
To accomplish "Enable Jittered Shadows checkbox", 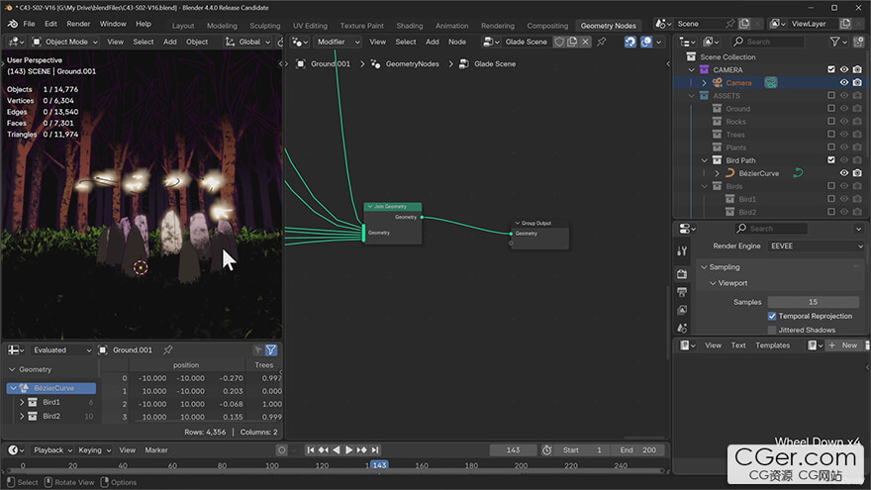I will tap(772, 330).
